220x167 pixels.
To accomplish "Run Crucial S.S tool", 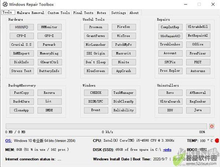I will coord(22,45).
